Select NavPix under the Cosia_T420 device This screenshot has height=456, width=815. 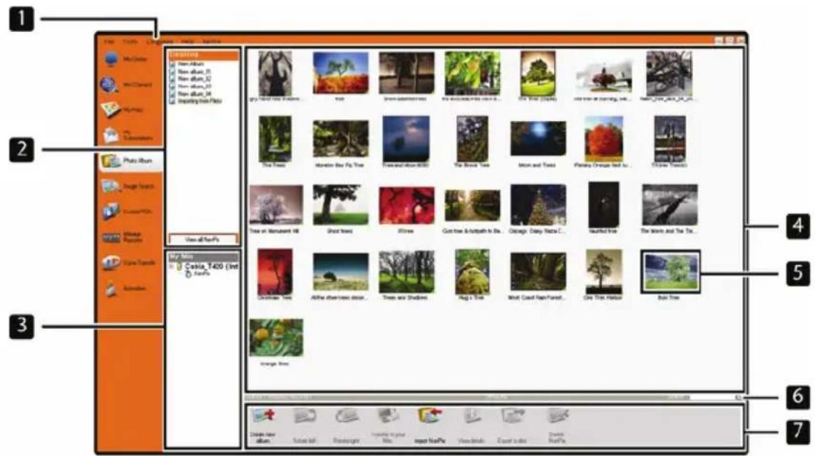(x=198, y=273)
